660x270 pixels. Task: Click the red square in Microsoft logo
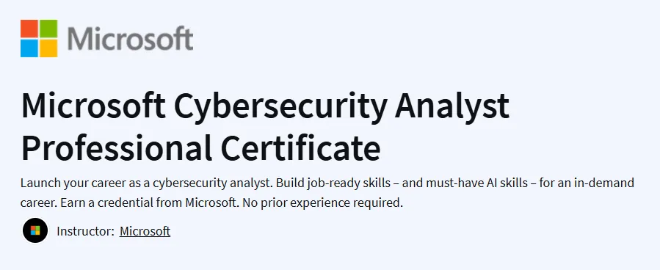coord(29,29)
